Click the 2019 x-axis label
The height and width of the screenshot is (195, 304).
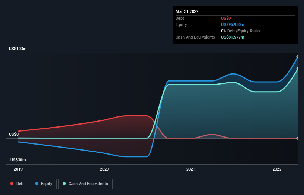coord(18,169)
